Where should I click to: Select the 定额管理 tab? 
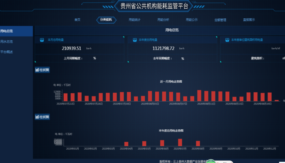click(x=220, y=20)
